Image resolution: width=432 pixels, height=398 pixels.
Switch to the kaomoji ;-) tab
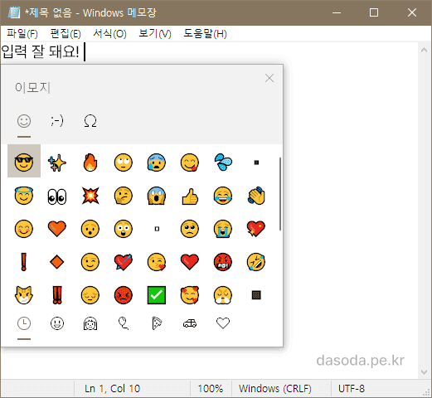pos(57,121)
